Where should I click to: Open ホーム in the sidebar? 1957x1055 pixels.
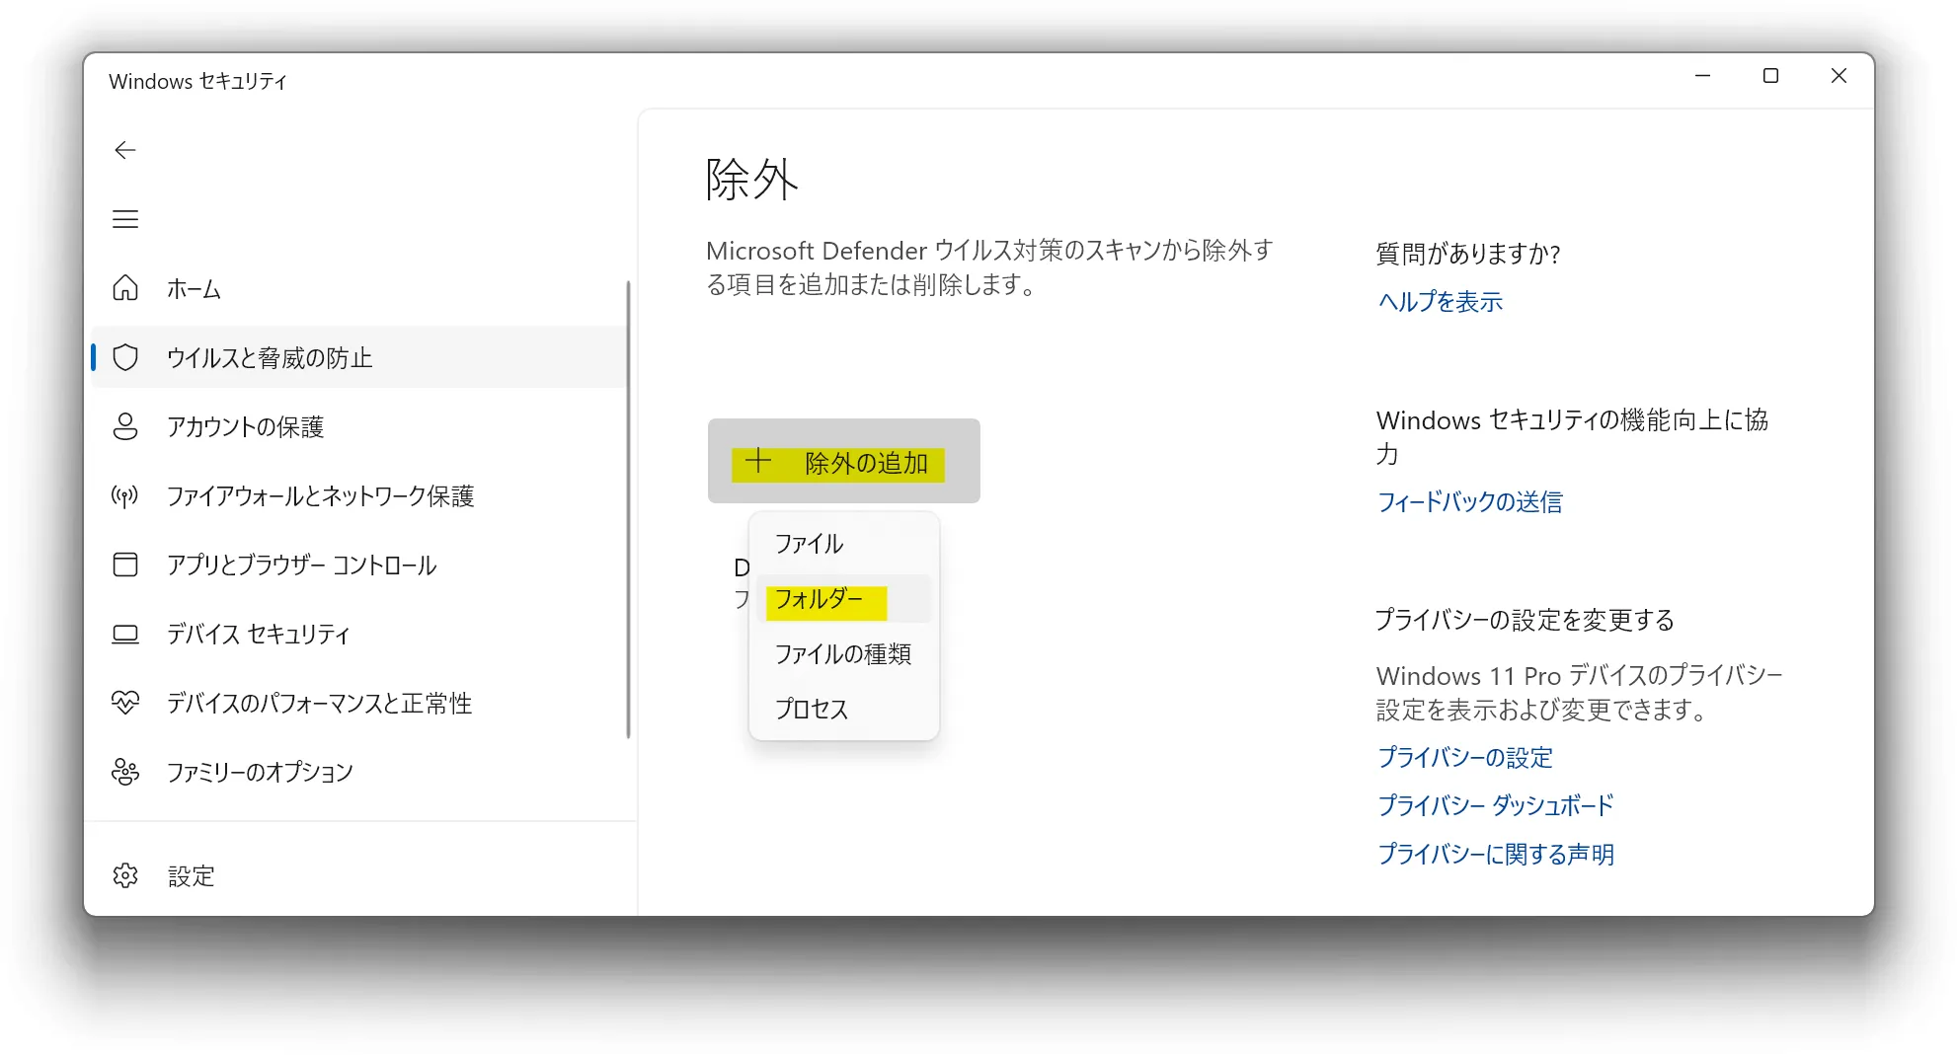point(357,288)
